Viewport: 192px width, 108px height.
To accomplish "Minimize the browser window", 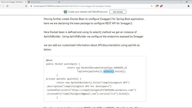I will 181,2.
